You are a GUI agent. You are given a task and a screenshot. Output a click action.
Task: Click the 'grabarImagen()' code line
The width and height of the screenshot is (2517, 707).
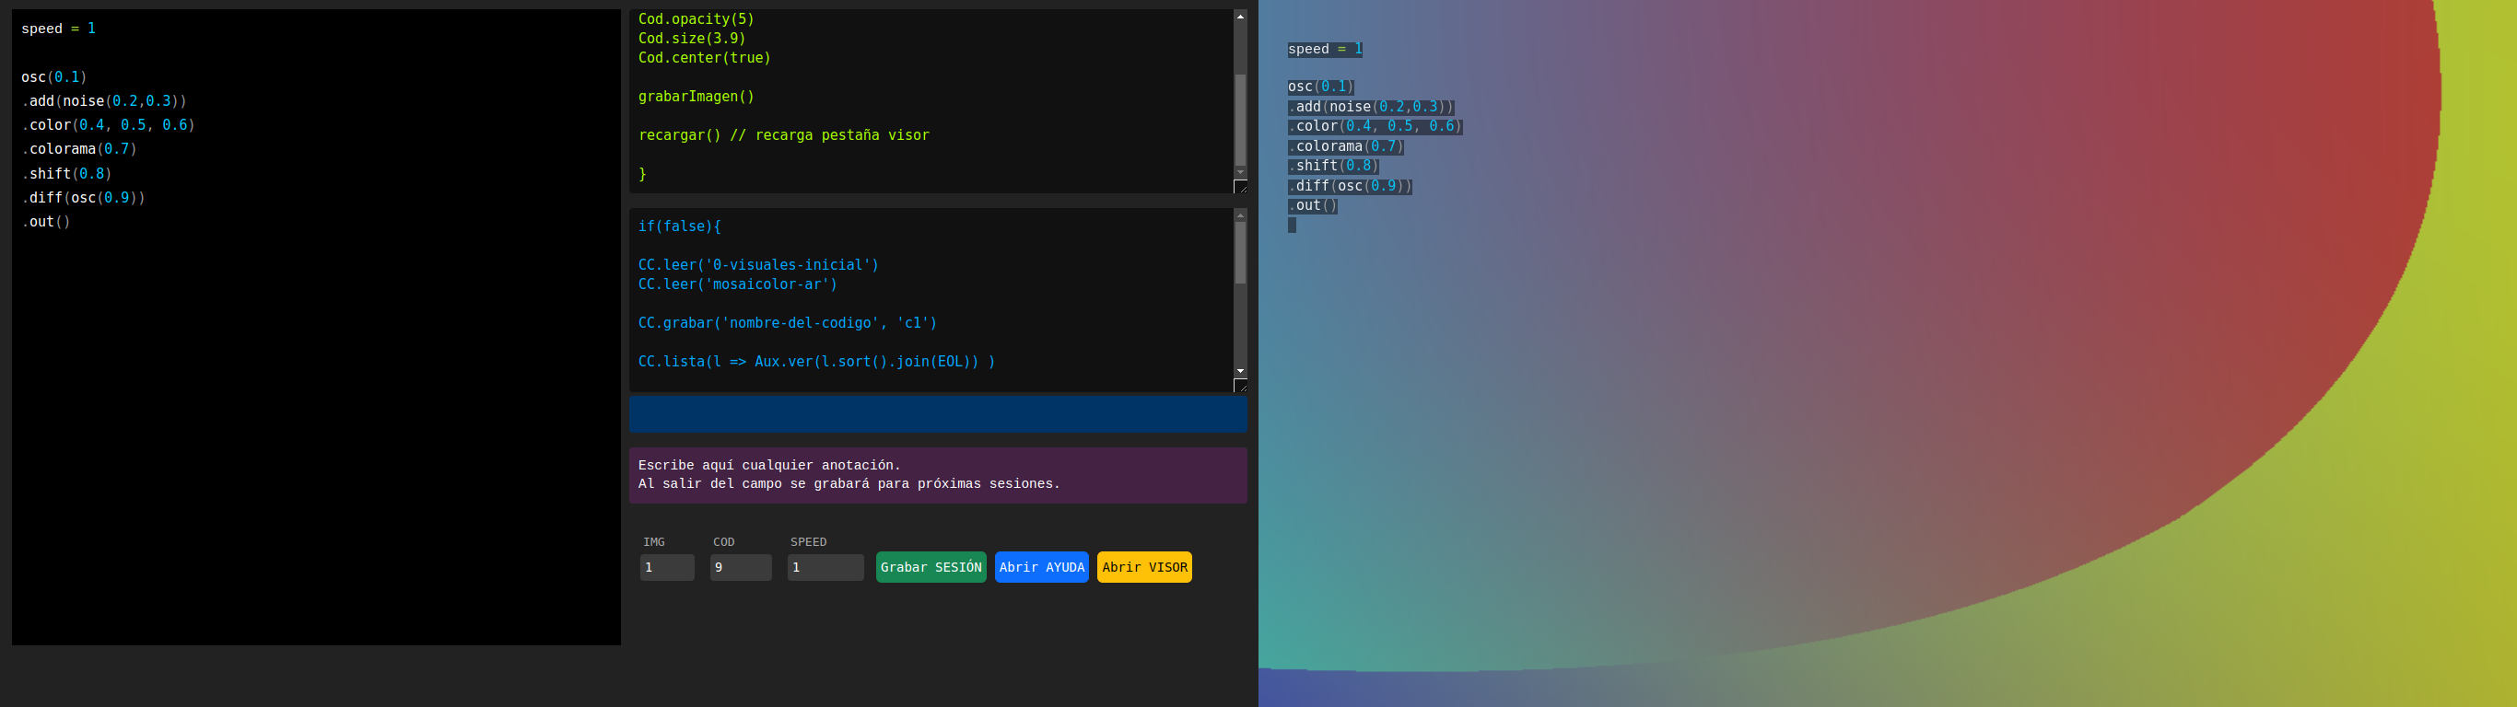tap(696, 97)
